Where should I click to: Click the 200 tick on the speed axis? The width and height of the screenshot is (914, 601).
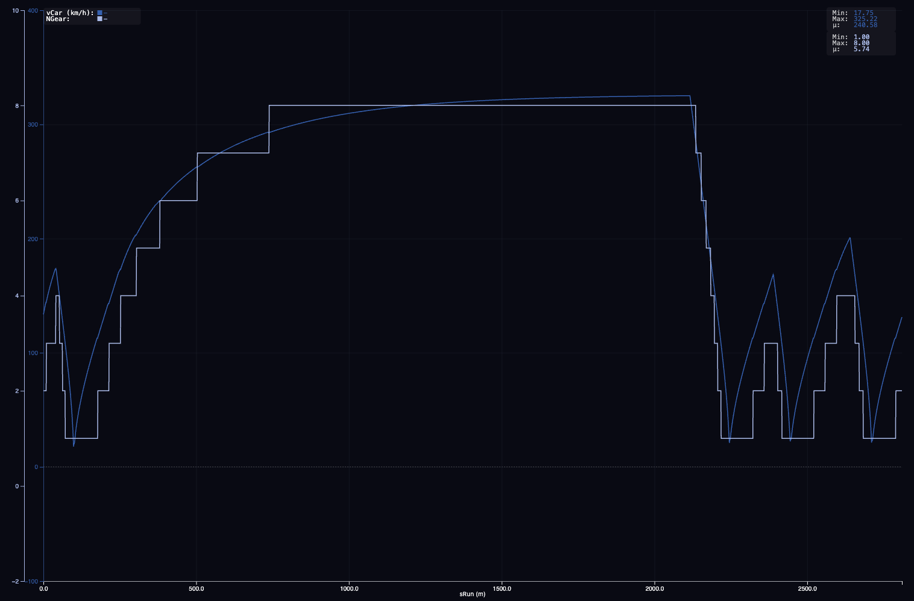click(33, 239)
